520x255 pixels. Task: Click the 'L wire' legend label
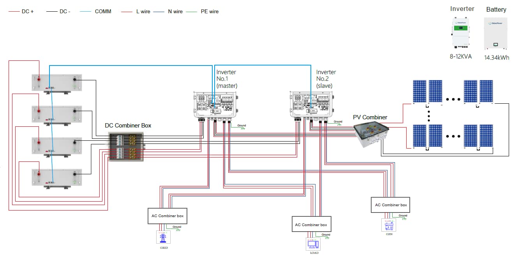pyautogui.click(x=143, y=11)
